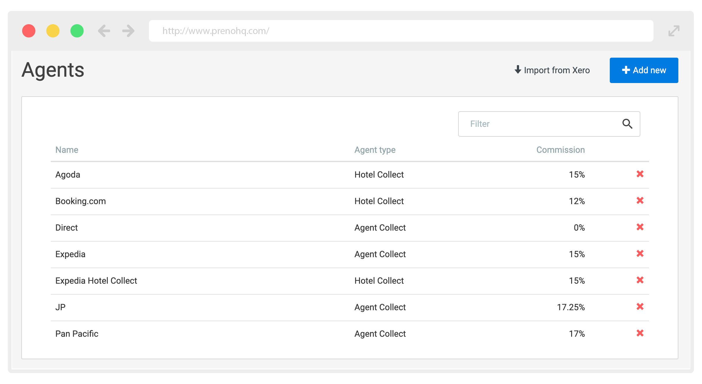This screenshot has width=702, height=384.
Task: Open the Agoda agent name
Action: (68, 175)
